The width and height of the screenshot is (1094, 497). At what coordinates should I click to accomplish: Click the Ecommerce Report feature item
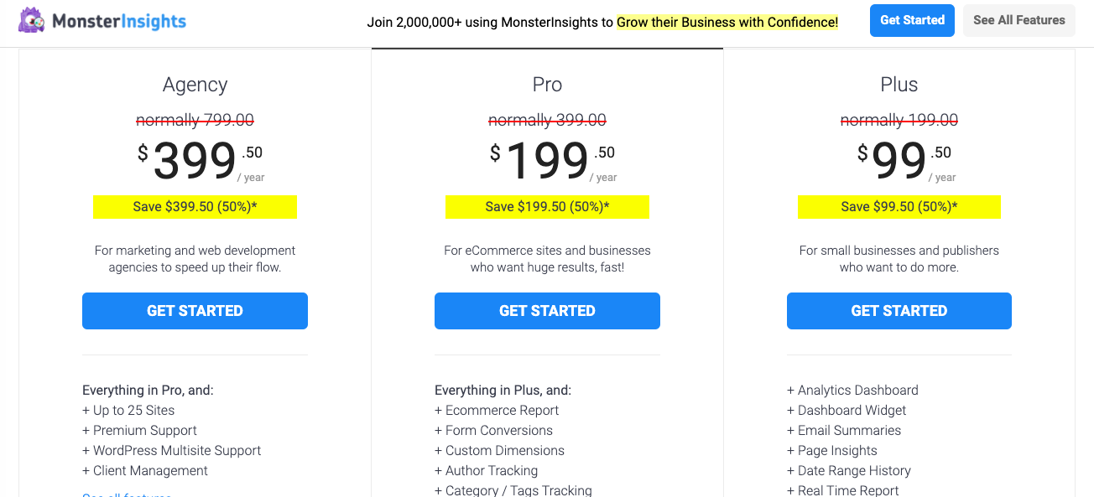pos(497,411)
